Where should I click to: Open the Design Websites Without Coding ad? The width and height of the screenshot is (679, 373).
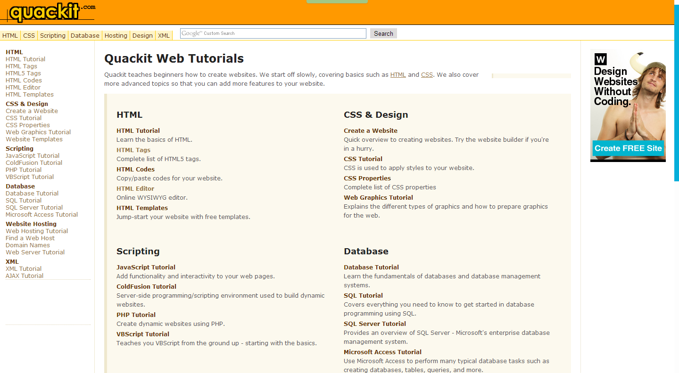click(x=628, y=105)
